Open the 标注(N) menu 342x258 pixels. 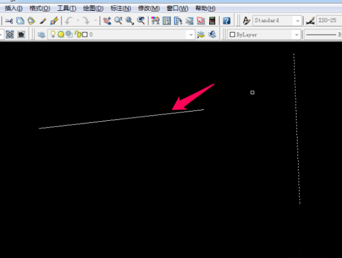[121, 9]
